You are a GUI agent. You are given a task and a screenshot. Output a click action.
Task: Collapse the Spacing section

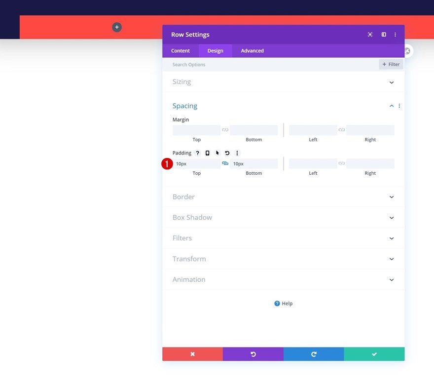(x=391, y=106)
